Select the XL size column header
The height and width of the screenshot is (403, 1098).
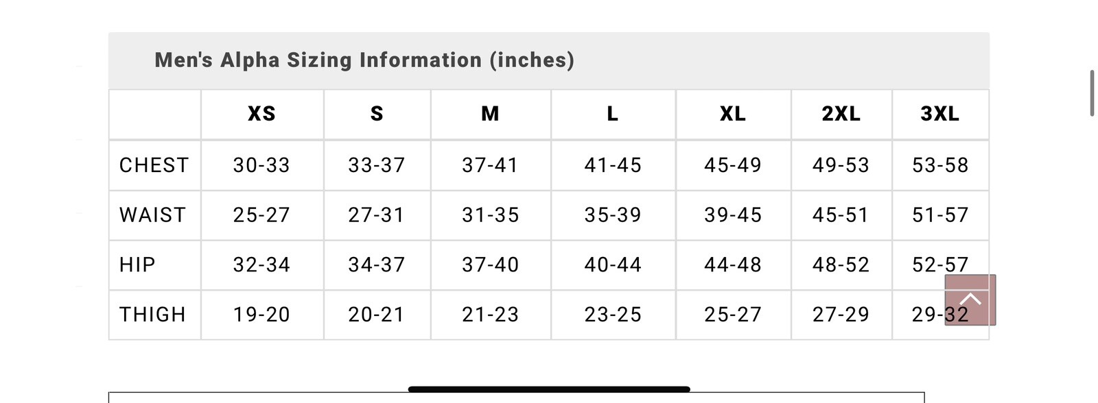(x=733, y=114)
